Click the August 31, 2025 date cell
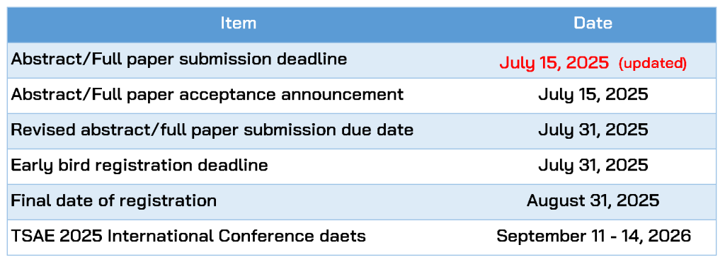Screen dimensions: 725x262 [x=593, y=200]
